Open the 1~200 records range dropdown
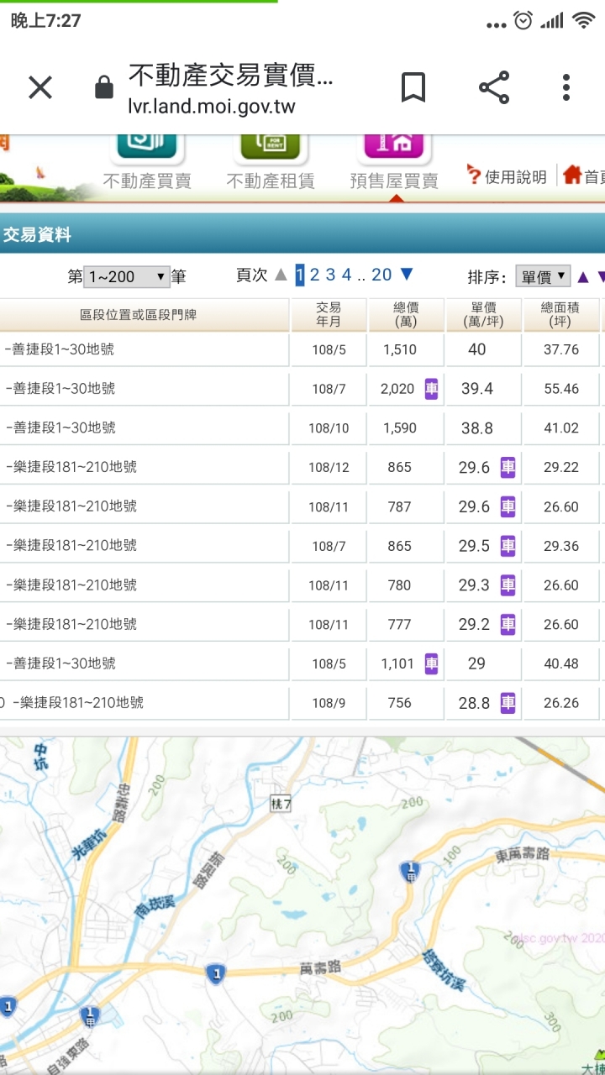This screenshot has width=605, height=1075. [127, 276]
